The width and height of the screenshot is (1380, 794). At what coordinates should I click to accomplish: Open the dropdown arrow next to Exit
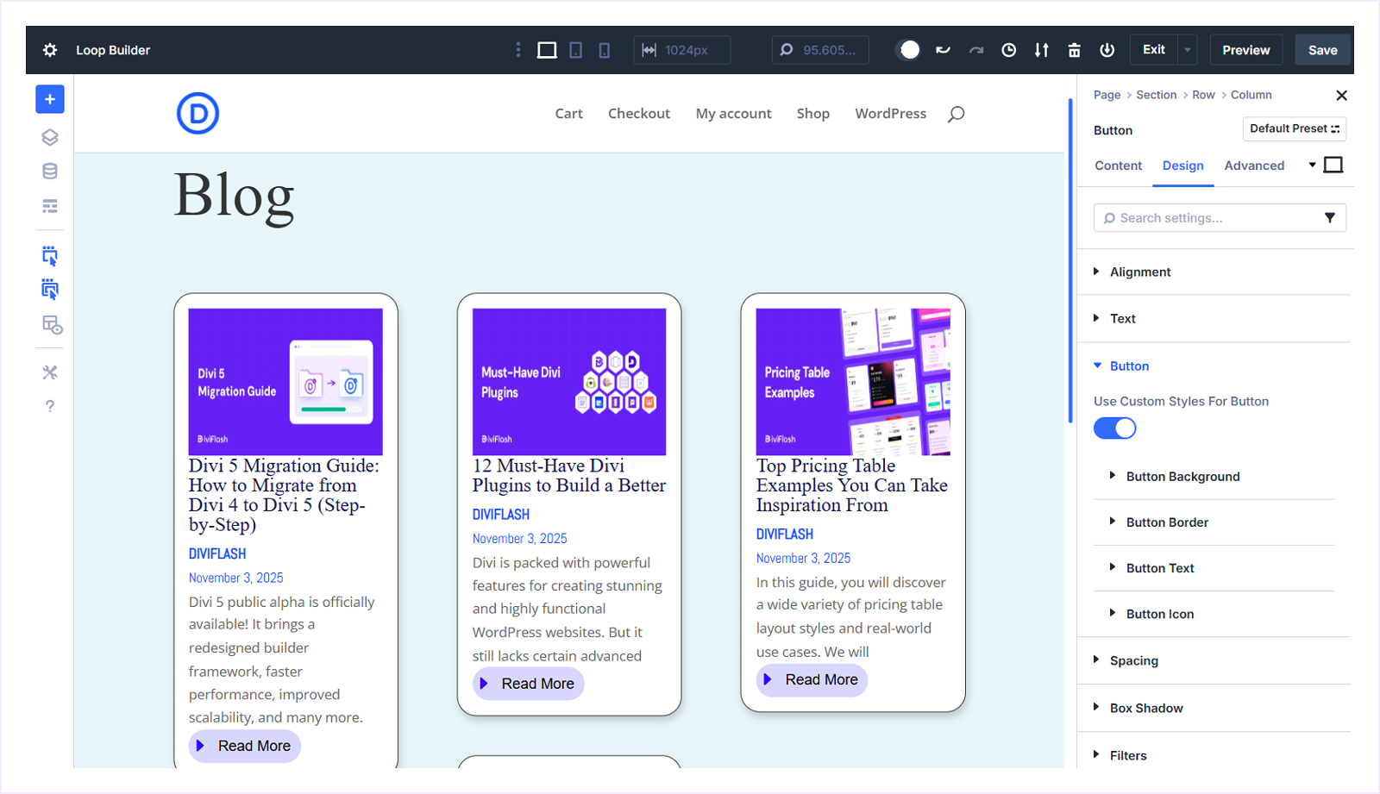click(x=1188, y=50)
